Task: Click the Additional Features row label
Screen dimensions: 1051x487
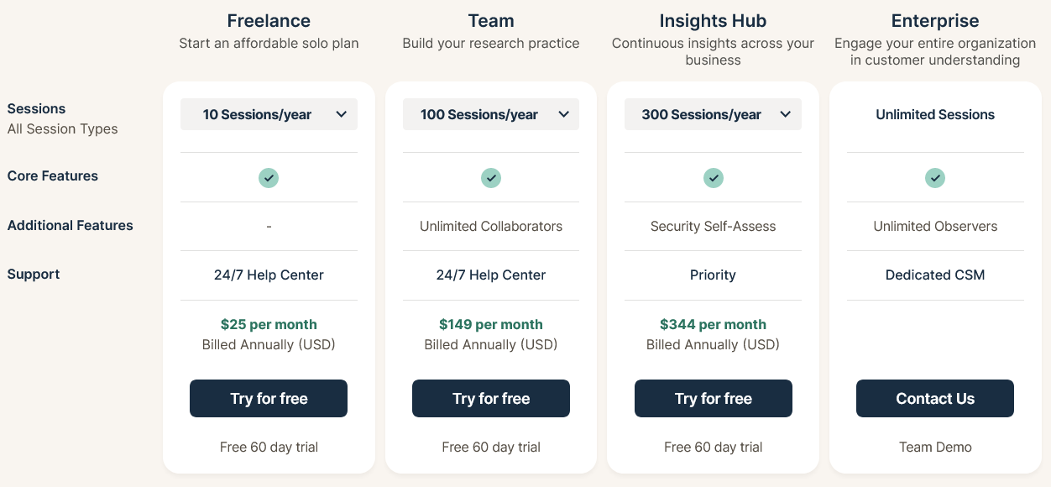Action: point(71,225)
